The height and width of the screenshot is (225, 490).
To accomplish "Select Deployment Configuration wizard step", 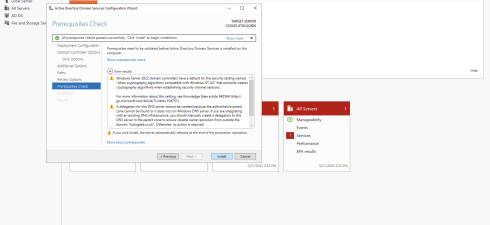I will coord(78,45).
